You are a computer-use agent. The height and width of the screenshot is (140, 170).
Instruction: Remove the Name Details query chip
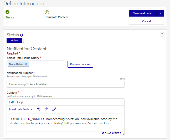click(x=26, y=64)
